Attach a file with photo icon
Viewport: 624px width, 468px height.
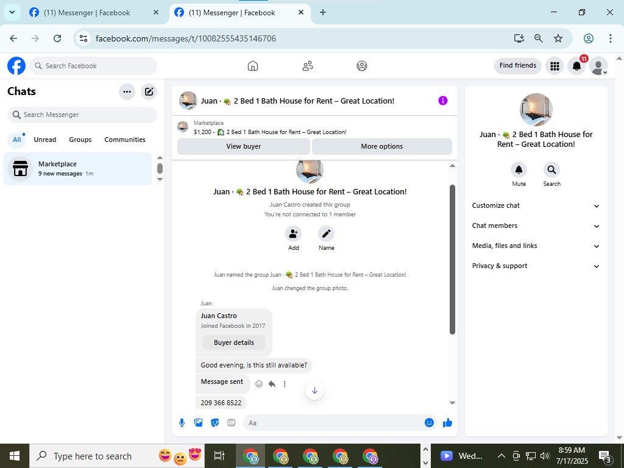coord(199,423)
